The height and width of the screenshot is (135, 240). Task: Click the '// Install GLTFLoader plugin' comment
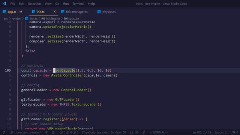[49, 114]
